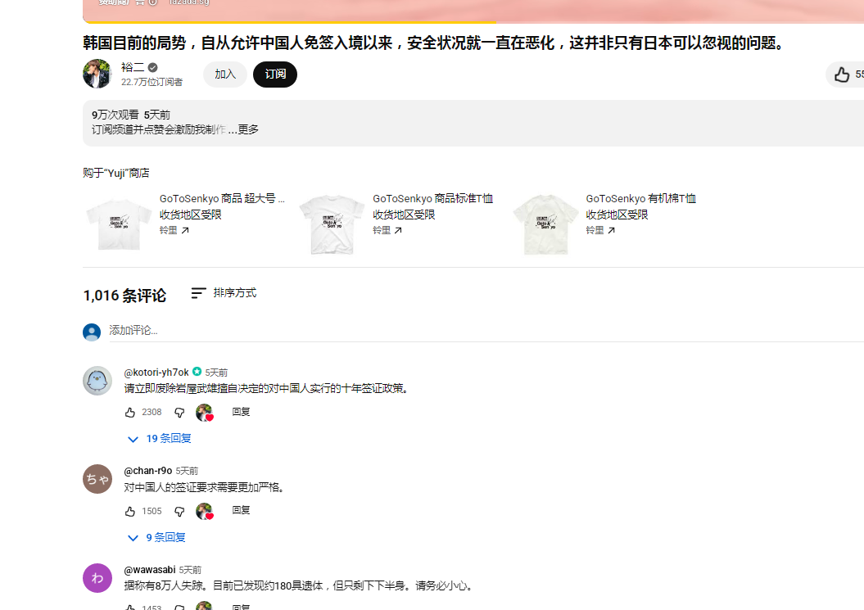Like the comment by @kotori-yh7ok
Image resolution: width=864 pixels, height=610 pixels.
coord(130,413)
